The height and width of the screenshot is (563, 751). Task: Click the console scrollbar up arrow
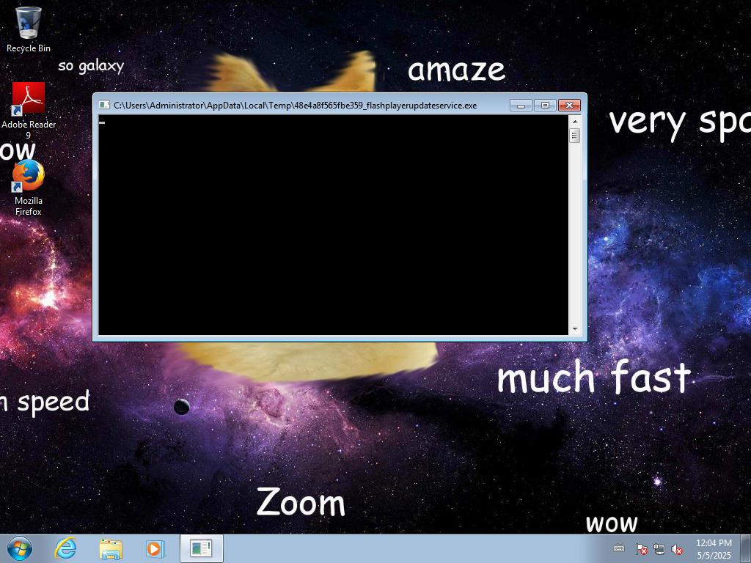pos(575,121)
